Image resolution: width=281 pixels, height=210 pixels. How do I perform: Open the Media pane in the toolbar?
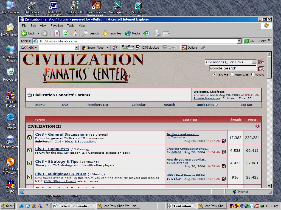(132, 33)
